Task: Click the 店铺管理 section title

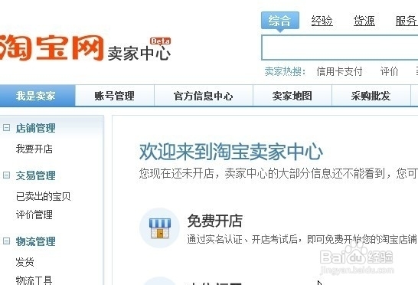Action: pos(36,128)
